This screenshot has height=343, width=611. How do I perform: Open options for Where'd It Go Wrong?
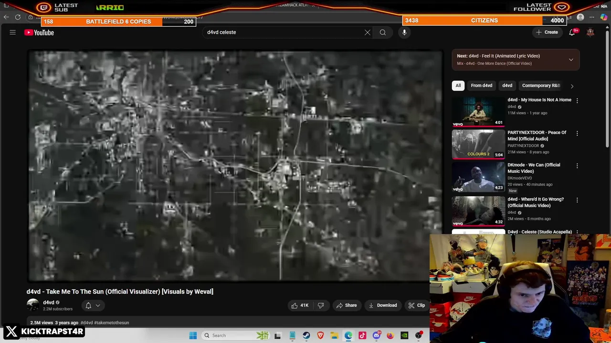click(x=577, y=200)
